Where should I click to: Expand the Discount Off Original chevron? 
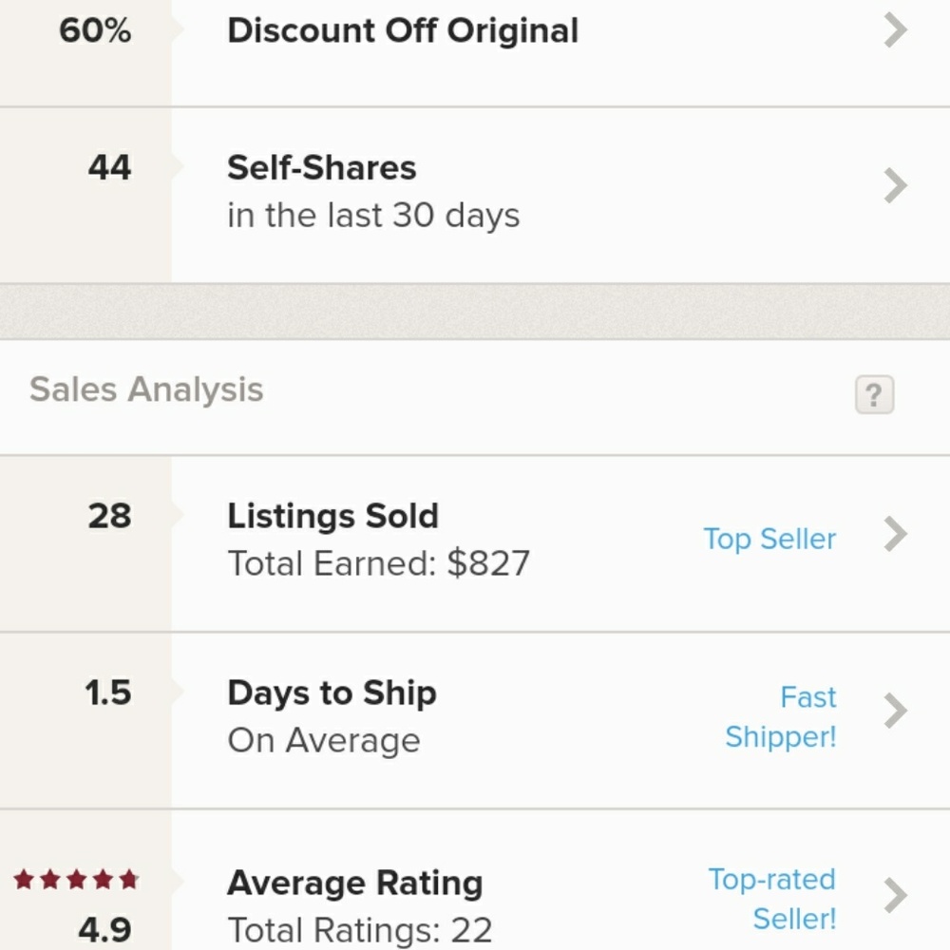point(896,30)
